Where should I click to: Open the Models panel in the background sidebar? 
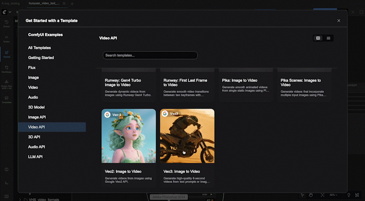pos(6,54)
